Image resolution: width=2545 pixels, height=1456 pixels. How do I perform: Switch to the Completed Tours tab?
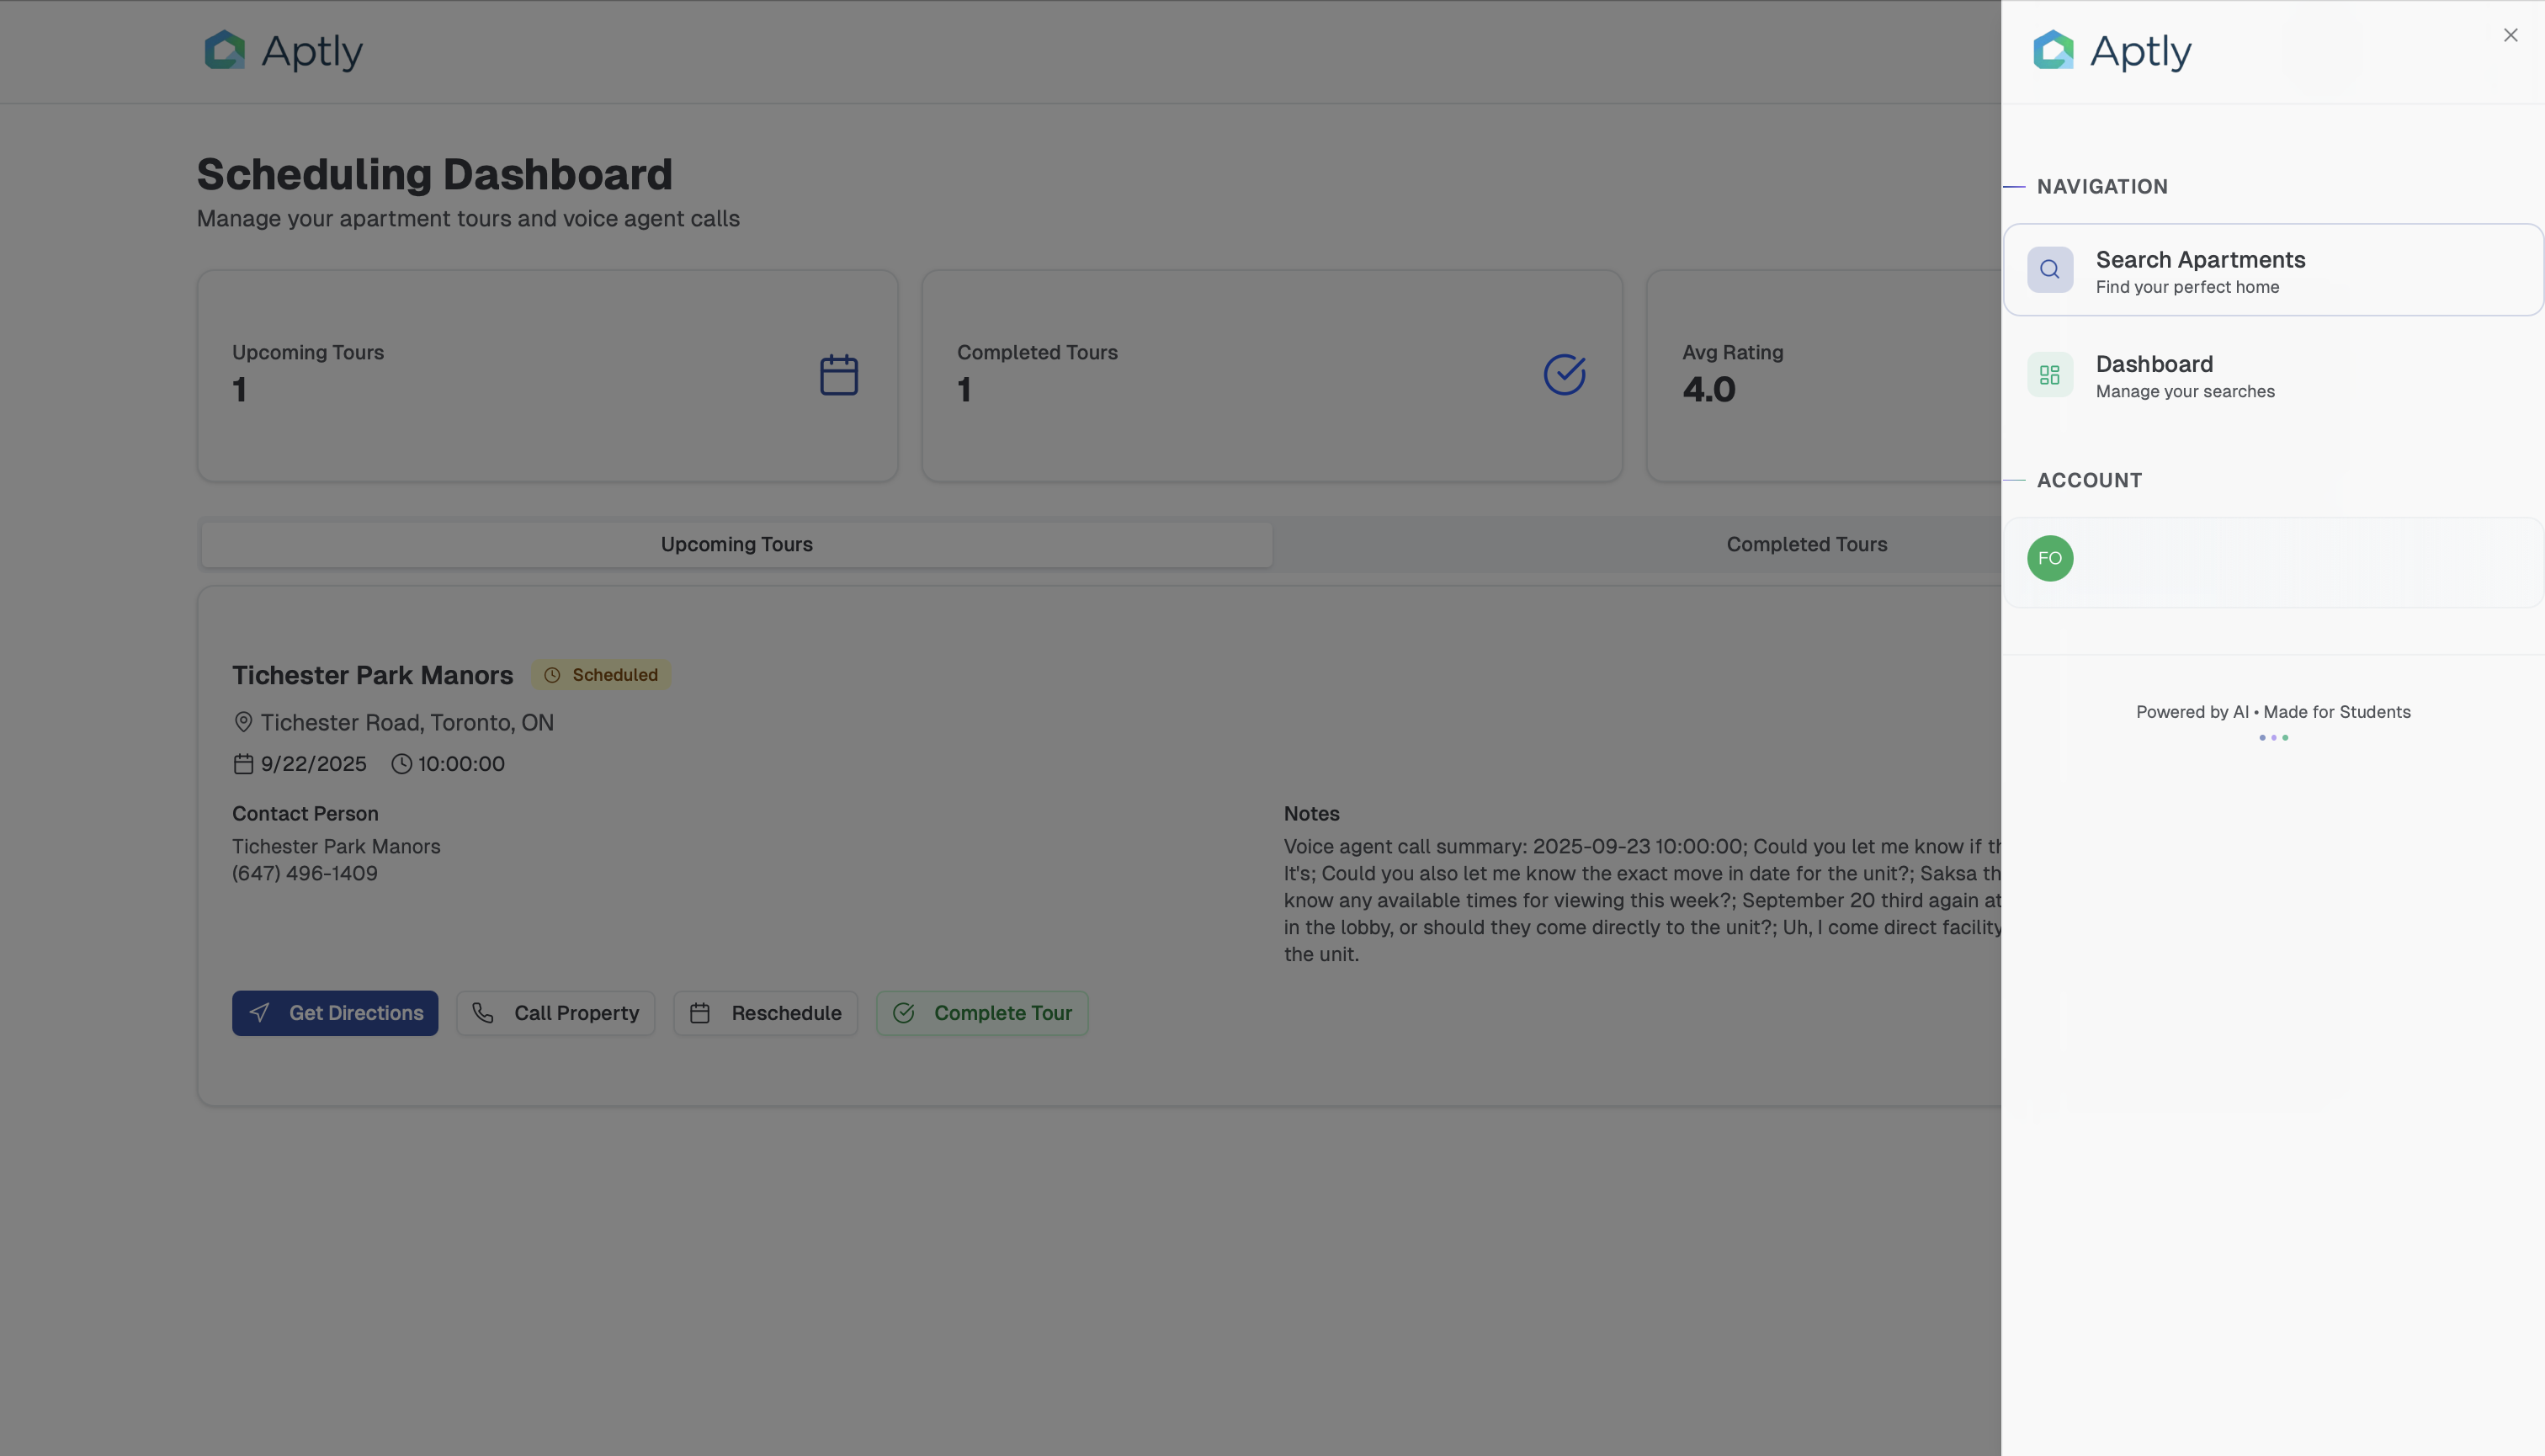[x=1806, y=545]
